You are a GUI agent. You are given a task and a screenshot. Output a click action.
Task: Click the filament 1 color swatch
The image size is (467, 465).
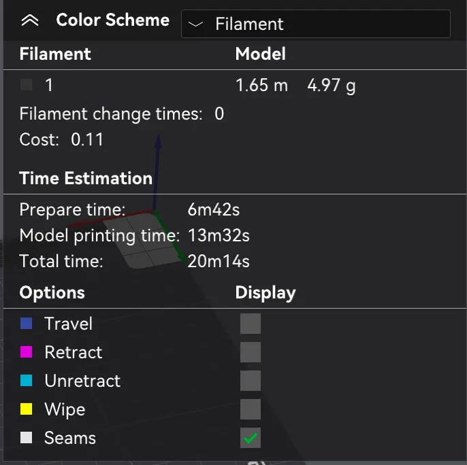pyautogui.click(x=26, y=85)
